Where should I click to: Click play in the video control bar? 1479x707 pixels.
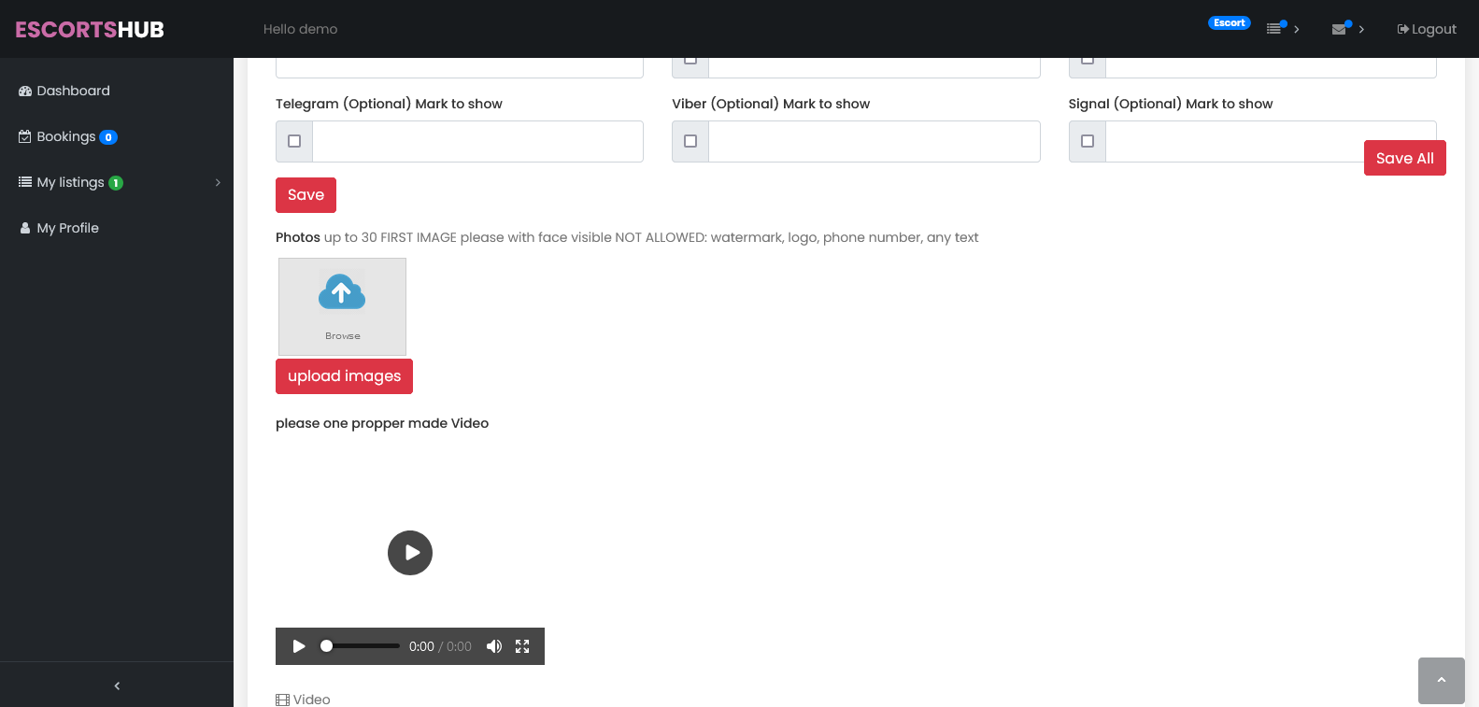[299, 646]
